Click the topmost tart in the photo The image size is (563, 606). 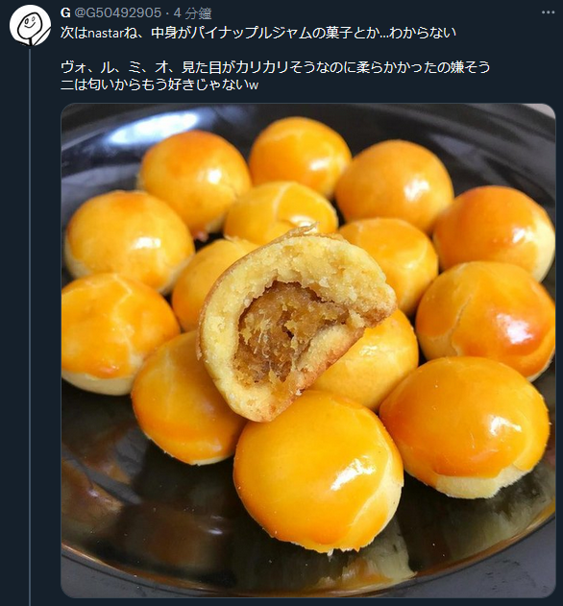click(x=300, y=156)
